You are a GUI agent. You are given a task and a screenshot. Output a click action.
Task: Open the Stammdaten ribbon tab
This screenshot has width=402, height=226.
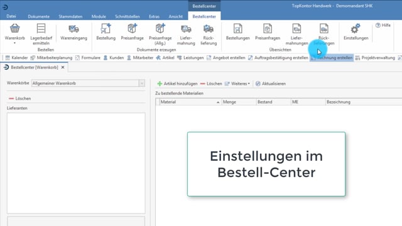coord(70,16)
